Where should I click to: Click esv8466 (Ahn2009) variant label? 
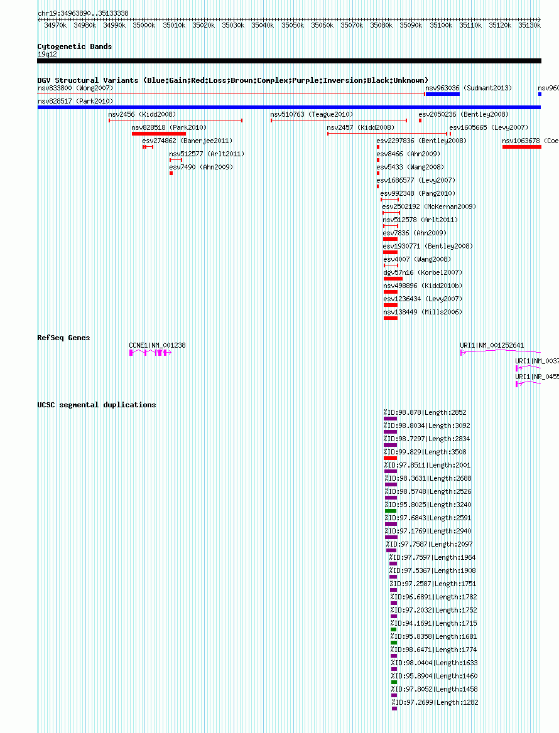click(x=408, y=153)
